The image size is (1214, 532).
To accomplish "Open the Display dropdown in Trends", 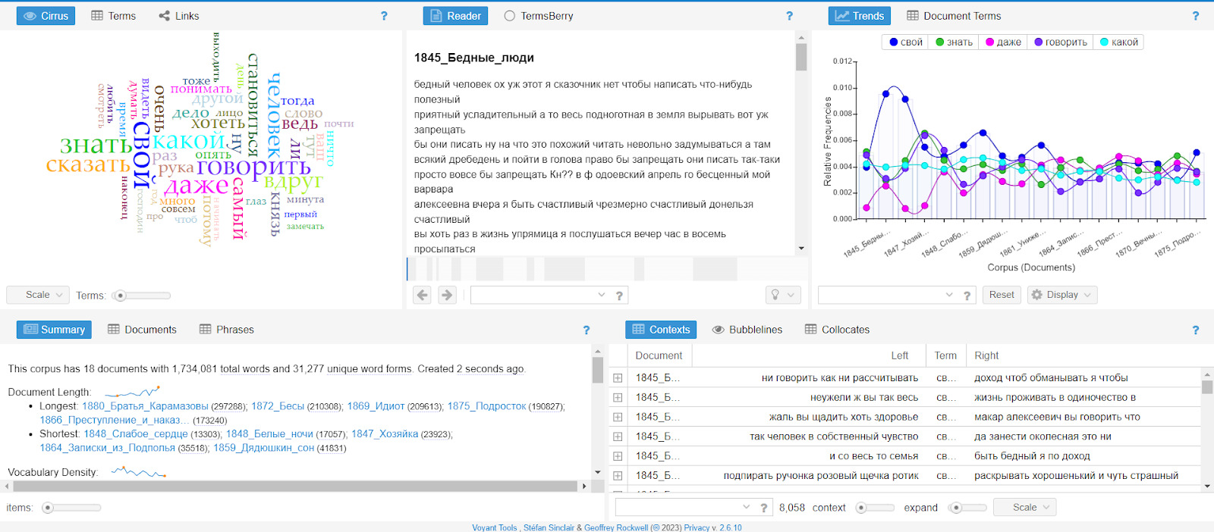I will point(1061,295).
